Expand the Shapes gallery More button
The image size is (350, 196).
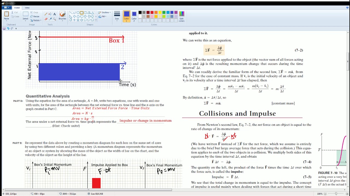tap(96, 20)
